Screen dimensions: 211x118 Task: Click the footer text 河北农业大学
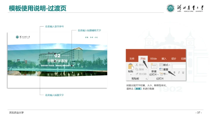[x=16, y=113]
